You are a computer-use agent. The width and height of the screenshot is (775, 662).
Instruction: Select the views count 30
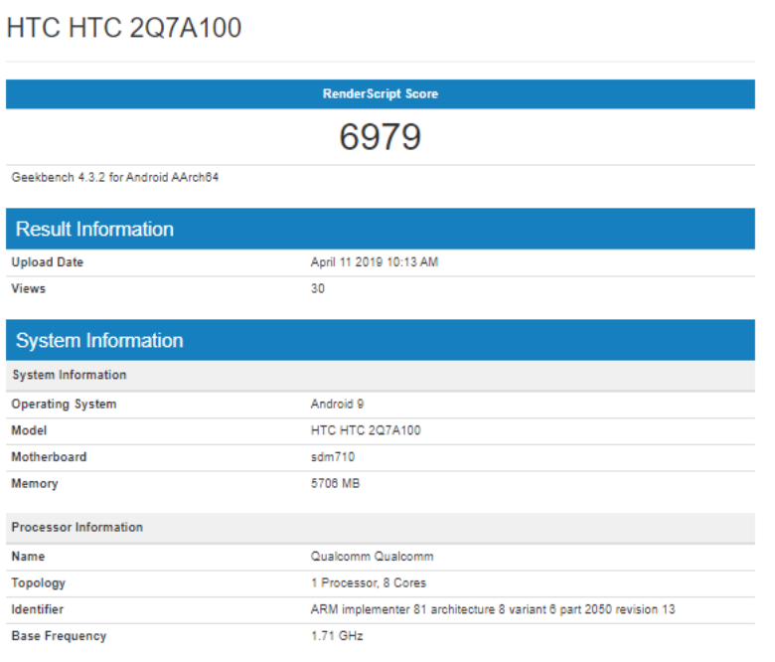317,288
